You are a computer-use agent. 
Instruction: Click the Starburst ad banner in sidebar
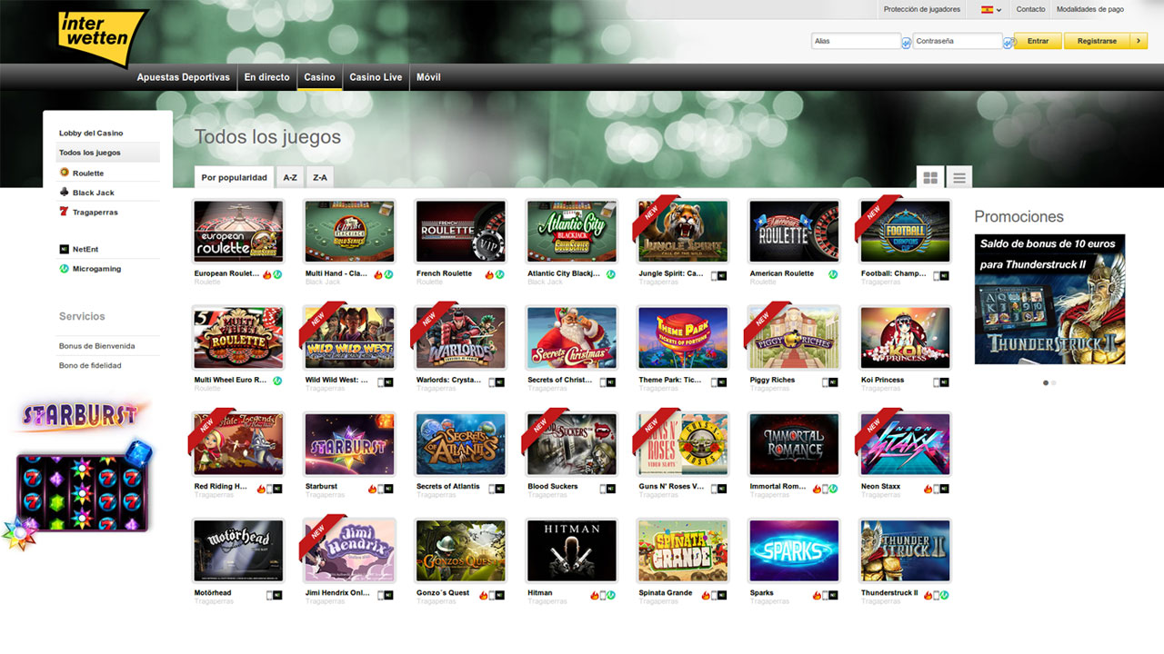[80, 476]
